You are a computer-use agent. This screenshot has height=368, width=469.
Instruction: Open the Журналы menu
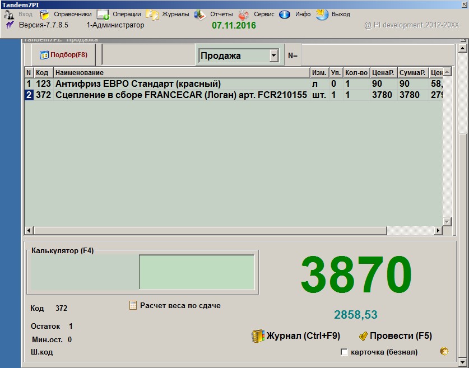point(175,14)
